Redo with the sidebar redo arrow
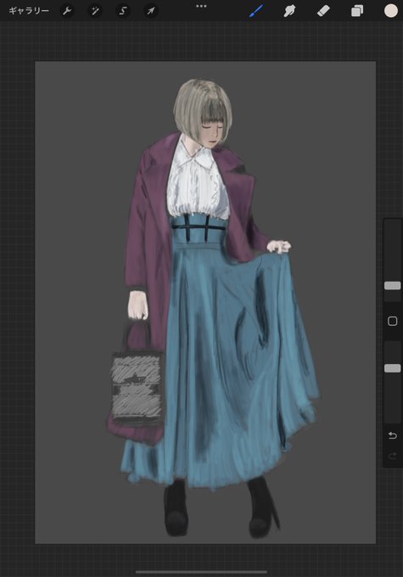 (393, 457)
